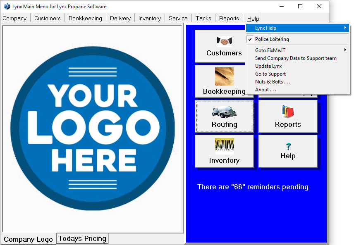Click the Inventory barcode icon
Image resolution: width=354 pixels, height=245 pixels.
pos(224,146)
